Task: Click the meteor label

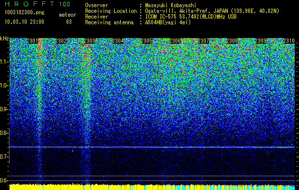Action: pos(68,15)
